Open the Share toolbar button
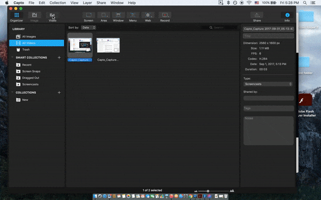 tap(257, 17)
